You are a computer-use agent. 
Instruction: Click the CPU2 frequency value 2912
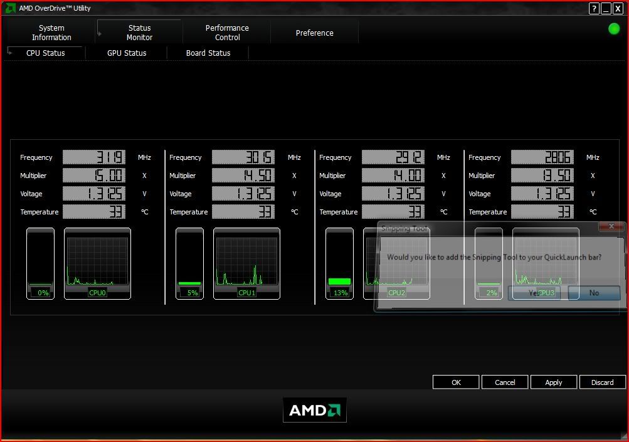[x=393, y=157]
